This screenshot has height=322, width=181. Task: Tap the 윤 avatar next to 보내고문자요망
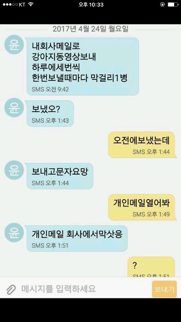14,170
